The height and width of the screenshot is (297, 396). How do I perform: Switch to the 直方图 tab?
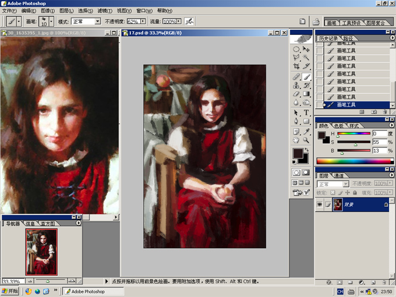pos(48,224)
